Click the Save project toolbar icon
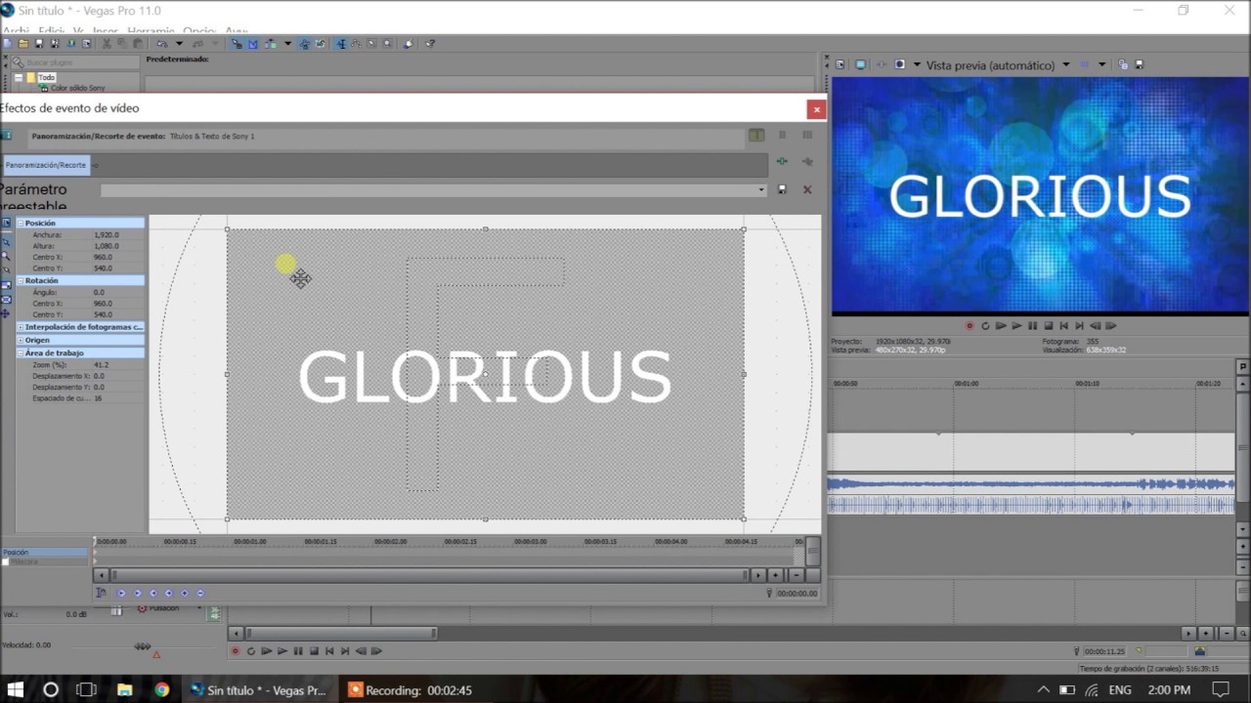This screenshot has height=703, width=1251. (x=39, y=44)
